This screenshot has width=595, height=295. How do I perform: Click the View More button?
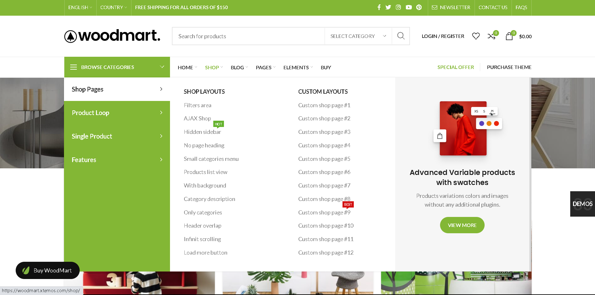pos(462,225)
